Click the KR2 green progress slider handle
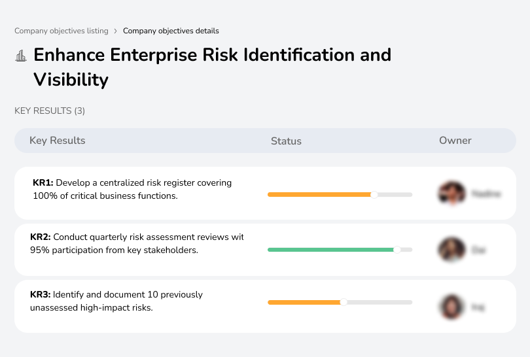Image resolution: width=530 pixels, height=357 pixels. point(397,250)
